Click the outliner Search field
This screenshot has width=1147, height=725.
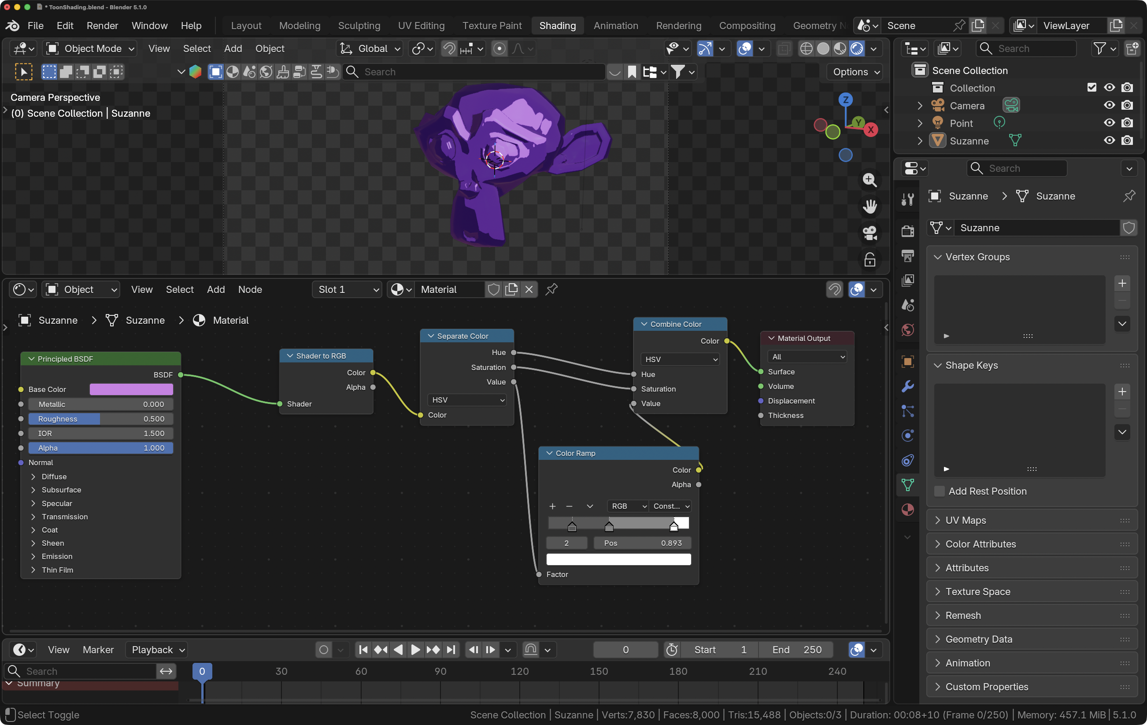pyautogui.click(x=1026, y=48)
